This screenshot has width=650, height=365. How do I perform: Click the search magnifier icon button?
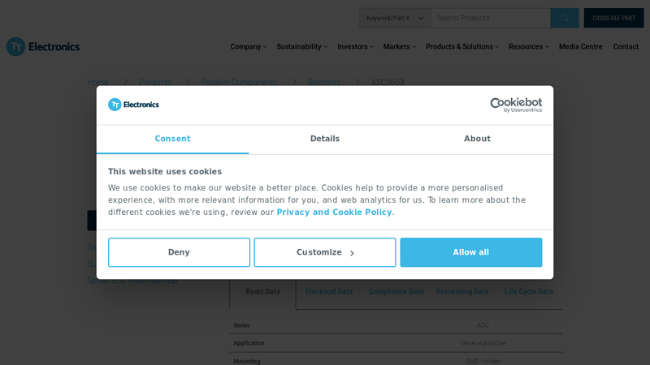pos(565,18)
